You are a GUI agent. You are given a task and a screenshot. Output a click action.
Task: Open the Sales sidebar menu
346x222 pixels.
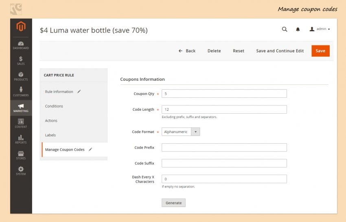[21, 60]
